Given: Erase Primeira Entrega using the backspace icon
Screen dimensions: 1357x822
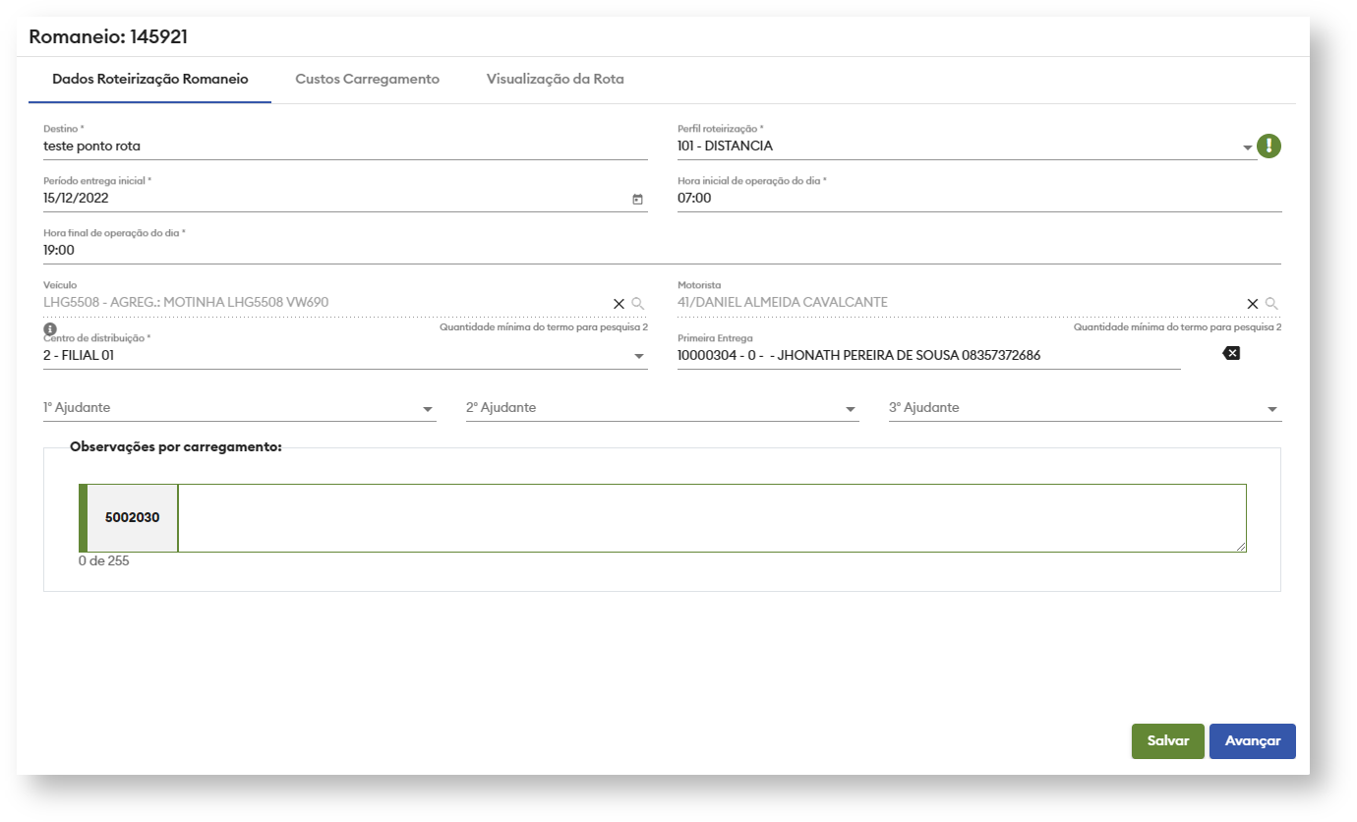Looking at the screenshot, I should coord(1231,353).
